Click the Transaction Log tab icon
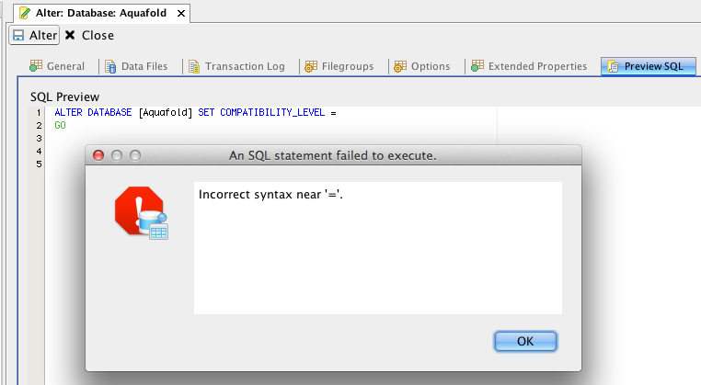This screenshot has height=385, width=701. 194,66
